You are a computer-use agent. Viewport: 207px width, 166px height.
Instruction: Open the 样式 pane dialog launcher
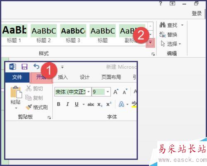(x=153, y=54)
